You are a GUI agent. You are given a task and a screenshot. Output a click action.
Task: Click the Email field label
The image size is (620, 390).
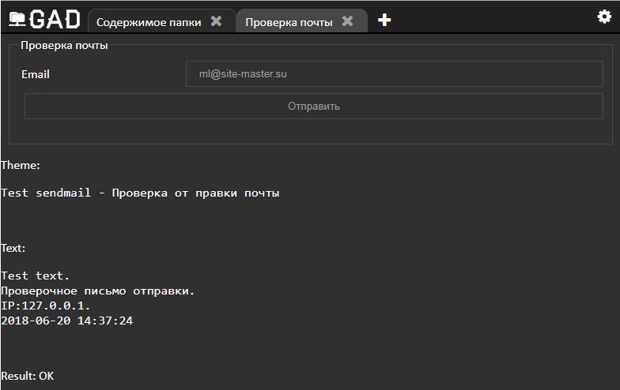click(36, 74)
